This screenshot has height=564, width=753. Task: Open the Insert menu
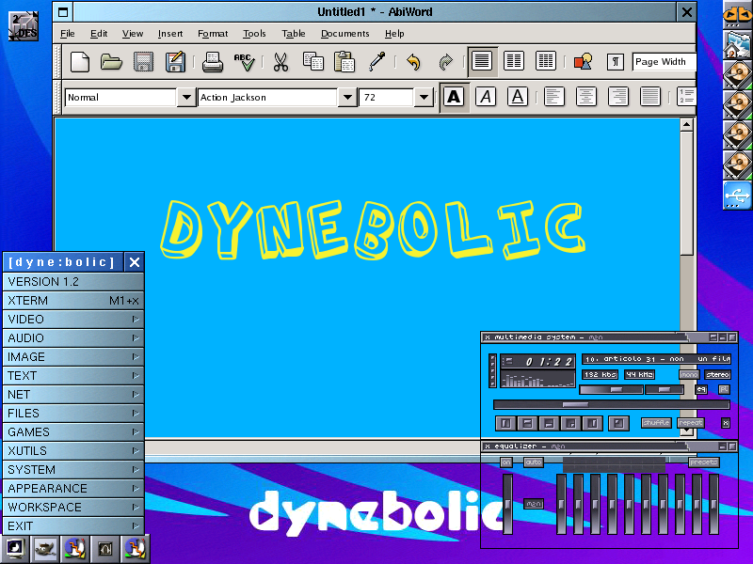pos(170,34)
